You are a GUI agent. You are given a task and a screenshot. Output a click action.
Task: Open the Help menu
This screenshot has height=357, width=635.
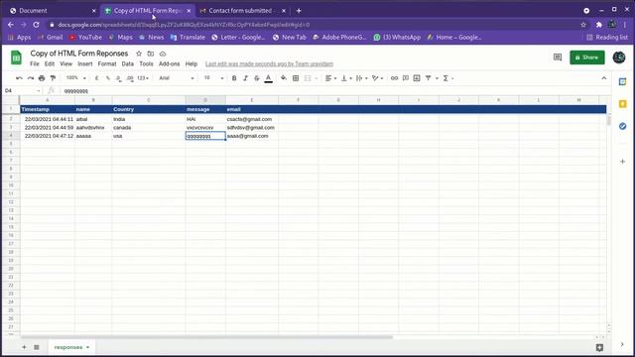click(x=191, y=63)
